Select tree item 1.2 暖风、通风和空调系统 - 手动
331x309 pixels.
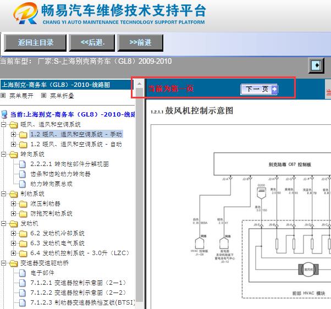[76, 134]
